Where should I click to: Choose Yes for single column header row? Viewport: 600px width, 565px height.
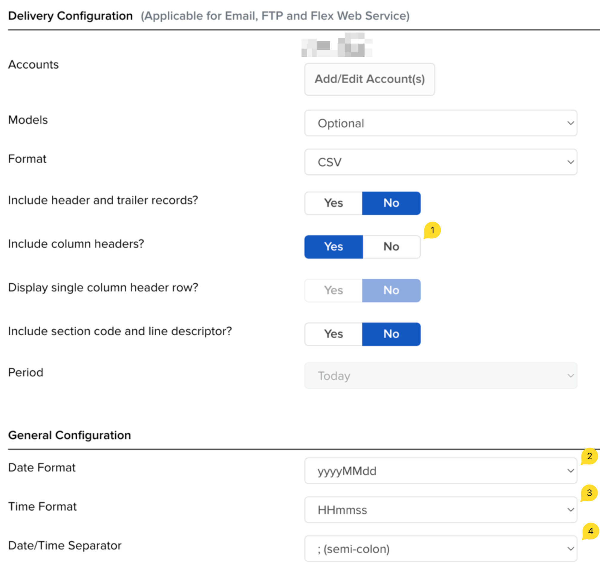click(333, 290)
